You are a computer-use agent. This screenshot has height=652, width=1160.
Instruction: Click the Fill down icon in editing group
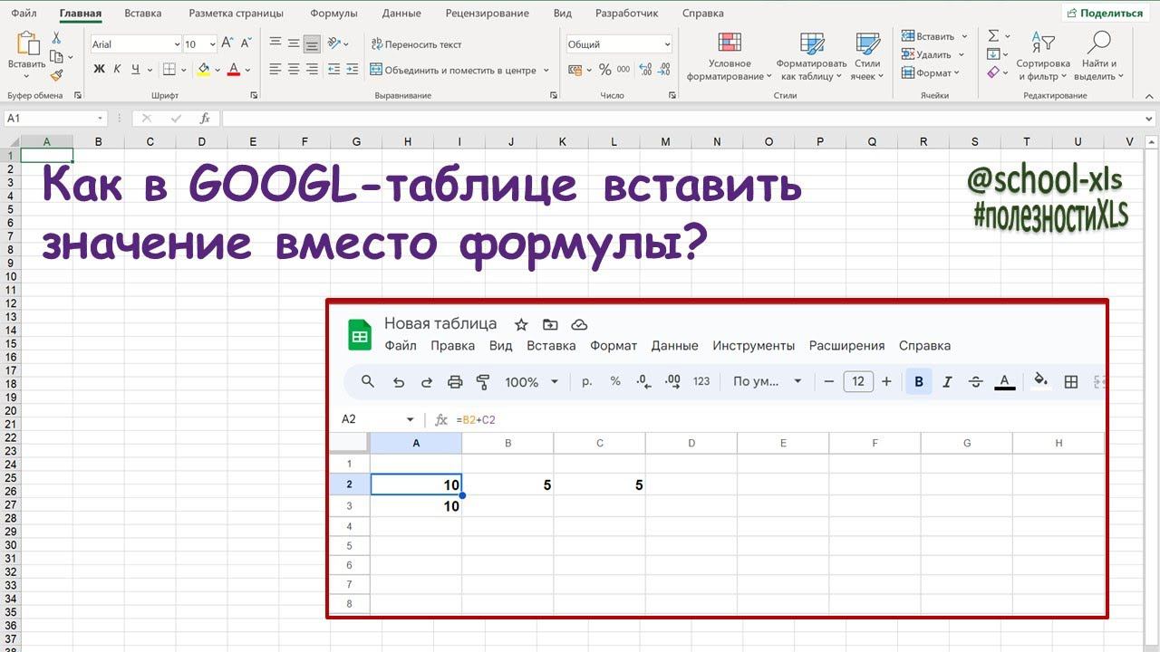[993, 54]
